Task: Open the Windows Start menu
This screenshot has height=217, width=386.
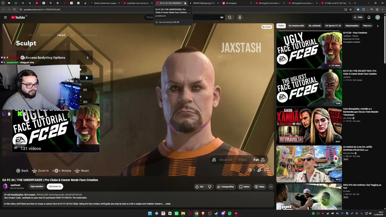Action: [150, 213]
